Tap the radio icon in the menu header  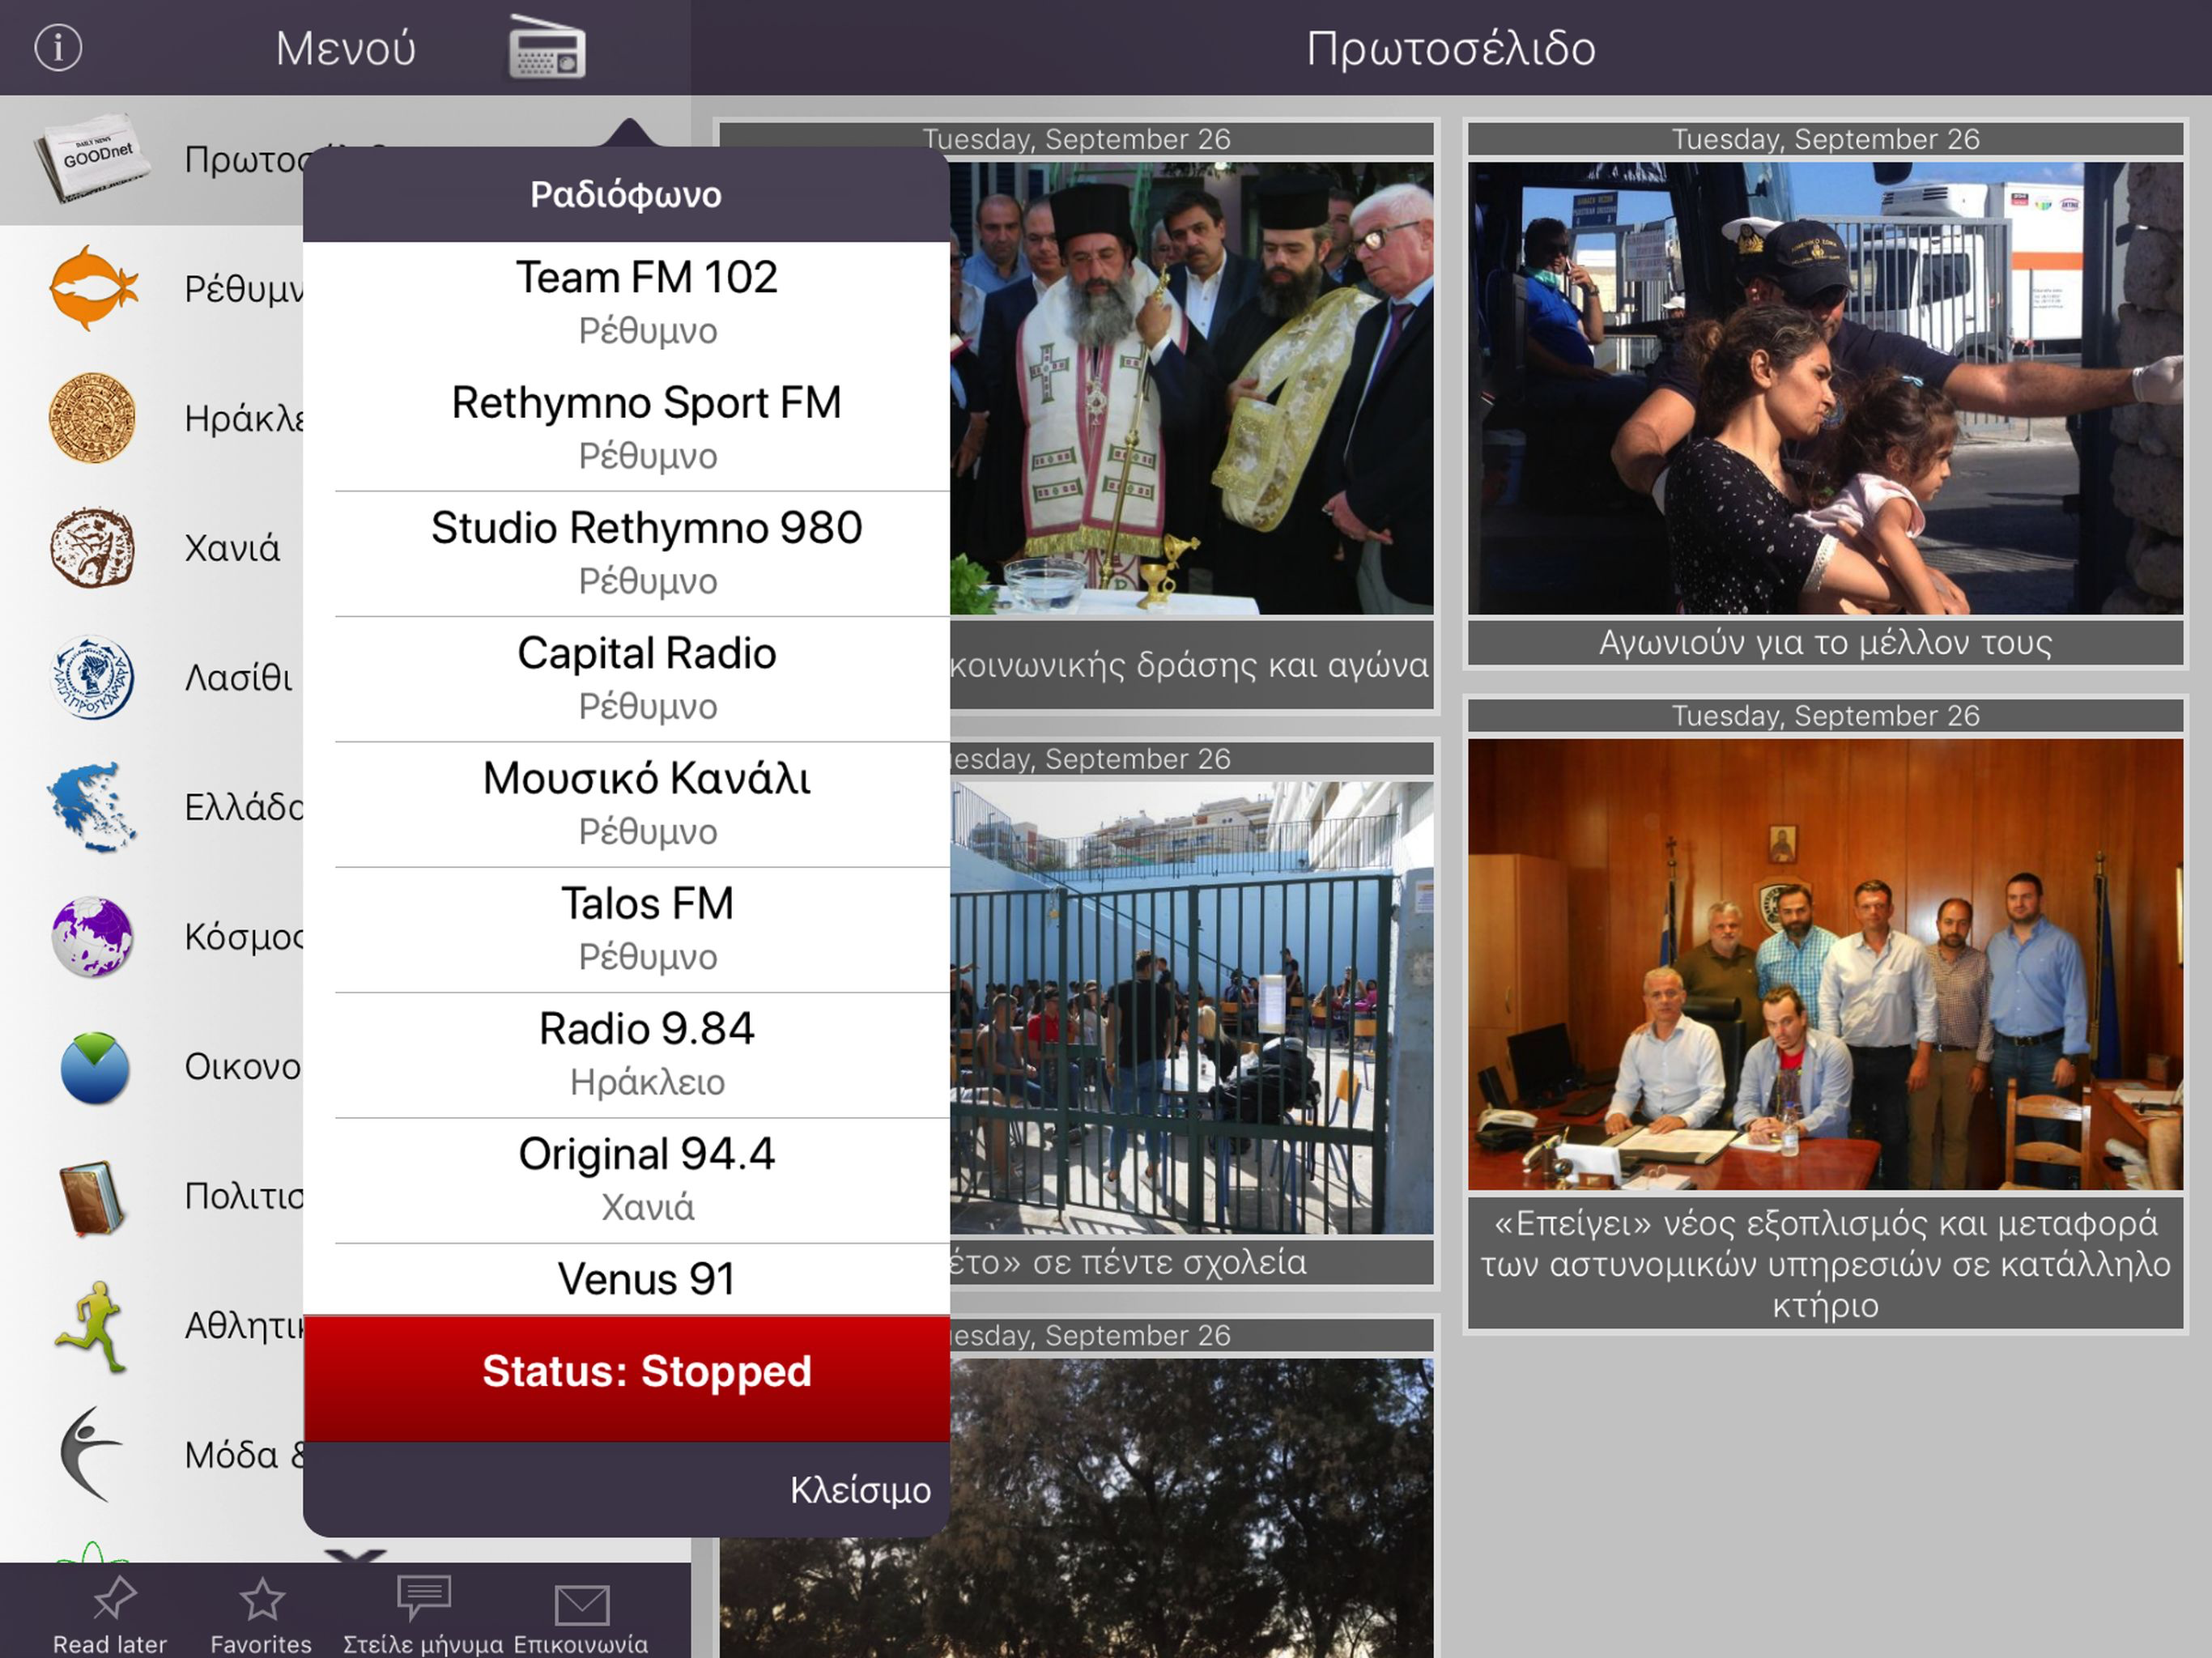point(547,46)
